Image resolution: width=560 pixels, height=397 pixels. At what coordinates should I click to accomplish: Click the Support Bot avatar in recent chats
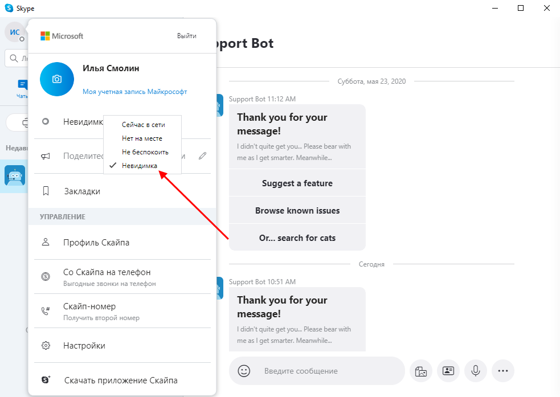point(15,176)
